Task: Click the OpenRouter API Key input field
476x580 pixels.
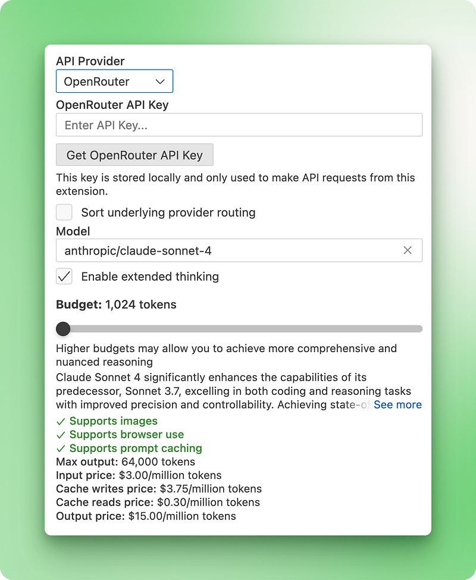Action: click(239, 125)
